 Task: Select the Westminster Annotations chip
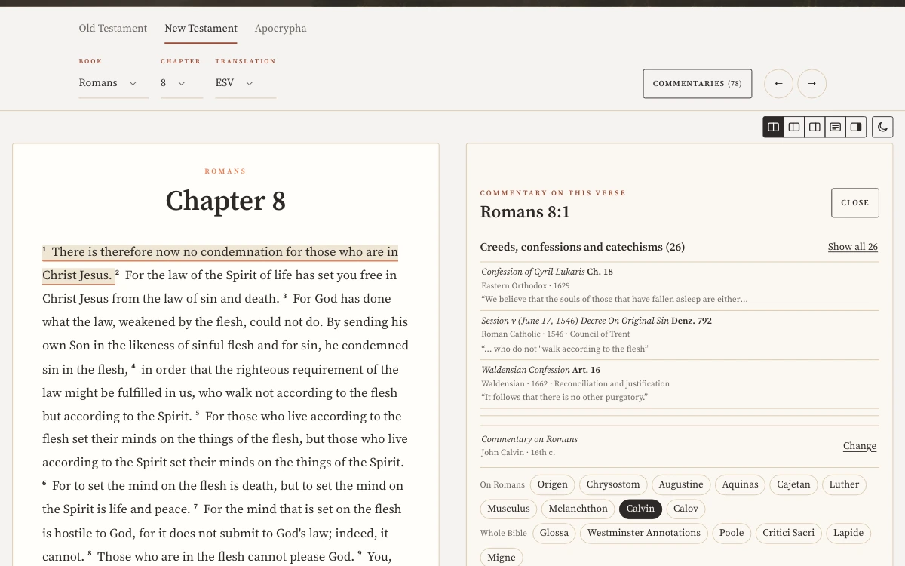point(644,533)
